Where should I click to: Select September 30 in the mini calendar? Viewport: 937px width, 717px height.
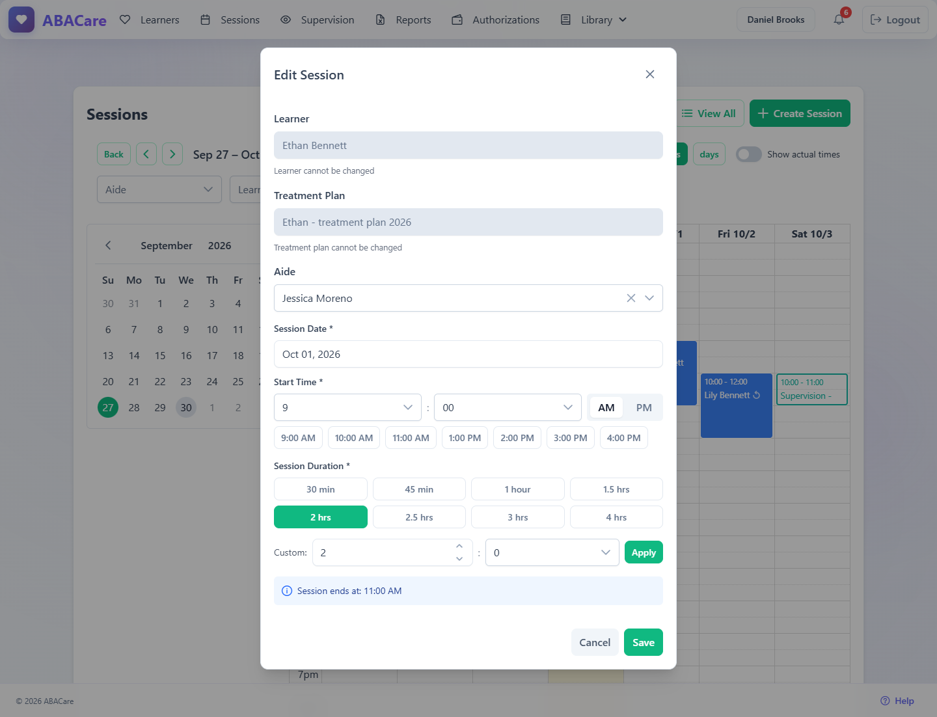(x=186, y=407)
